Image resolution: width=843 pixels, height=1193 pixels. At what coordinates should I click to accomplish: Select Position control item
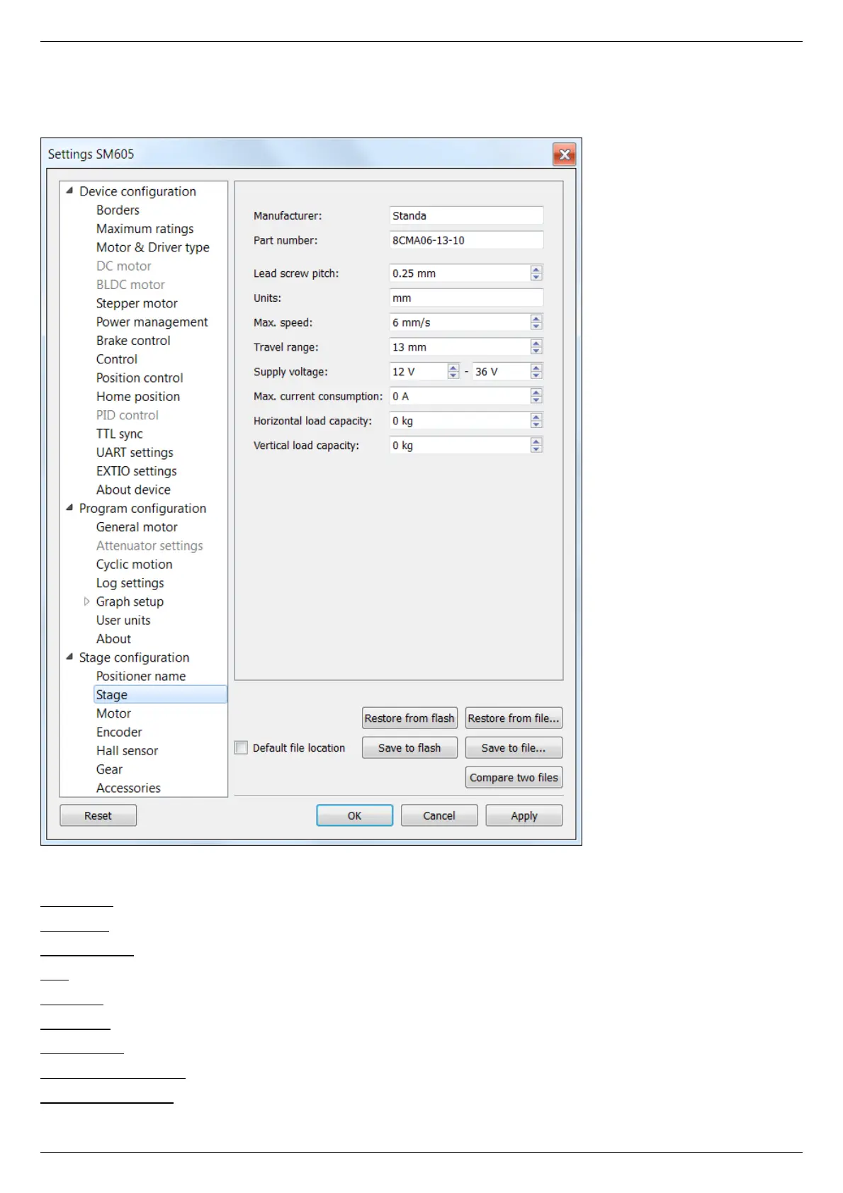(140, 378)
